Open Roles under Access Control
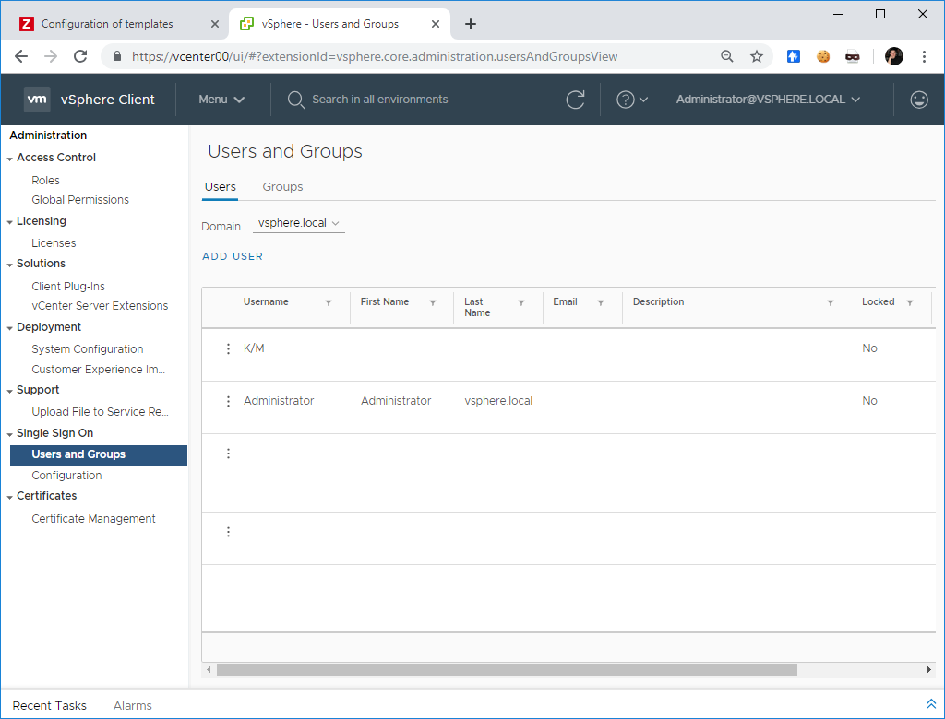Image resolution: width=945 pixels, height=719 pixels. (x=45, y=180)
